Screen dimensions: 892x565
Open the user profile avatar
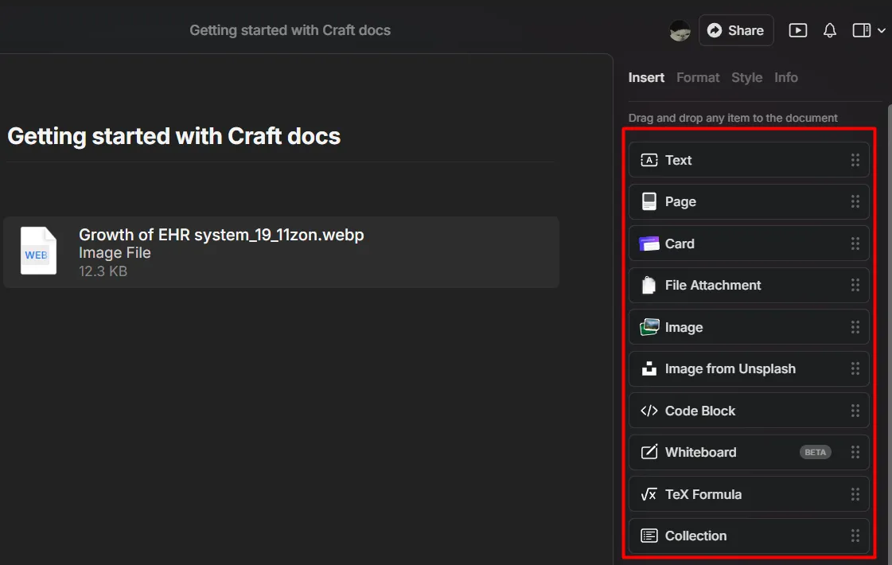(680, 30)
